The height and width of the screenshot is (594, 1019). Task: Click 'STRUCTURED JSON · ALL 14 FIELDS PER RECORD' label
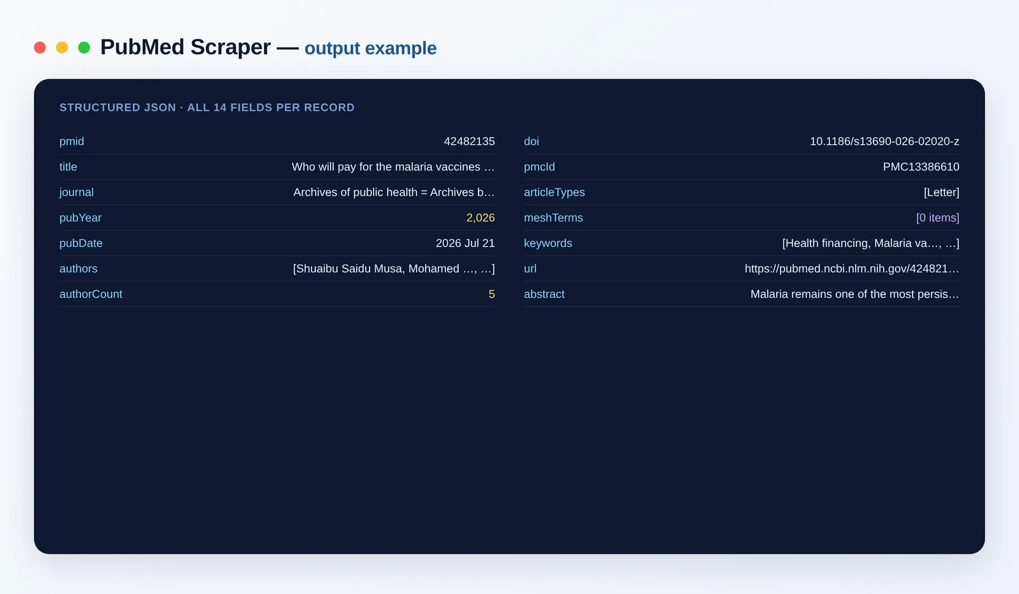tap(207, 107)
